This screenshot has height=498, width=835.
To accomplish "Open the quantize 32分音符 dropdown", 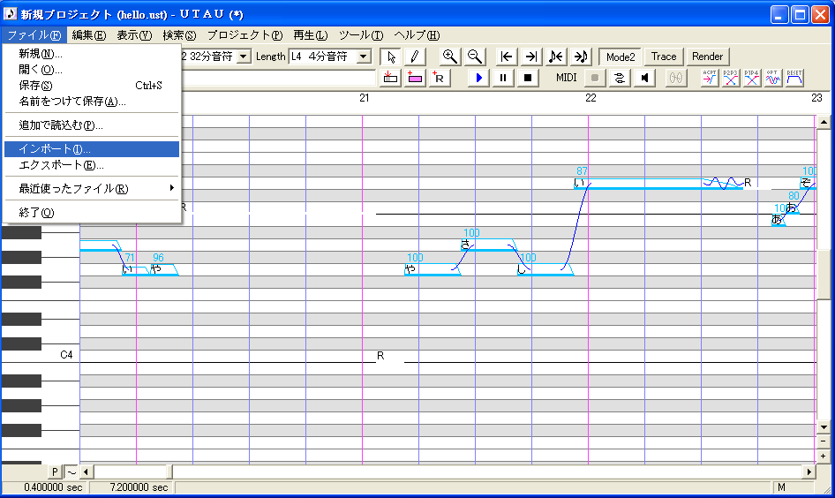I will pyautogui.click(x=244, y=57).
